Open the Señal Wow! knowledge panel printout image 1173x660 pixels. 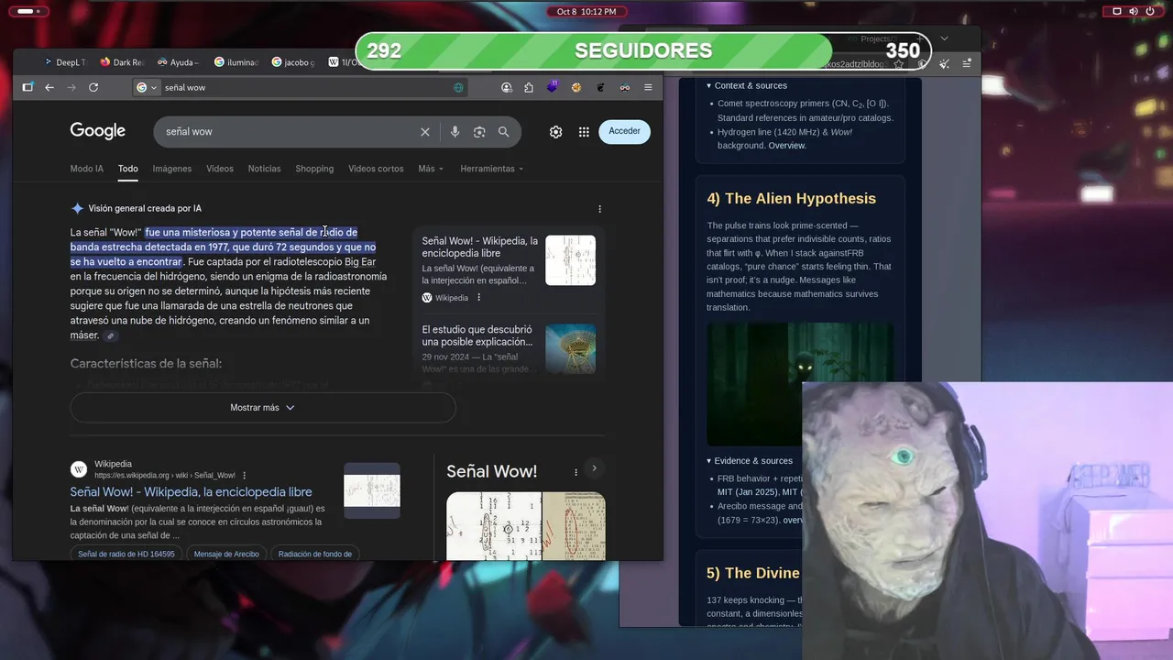pyautogui.click(x=494, y=526)
